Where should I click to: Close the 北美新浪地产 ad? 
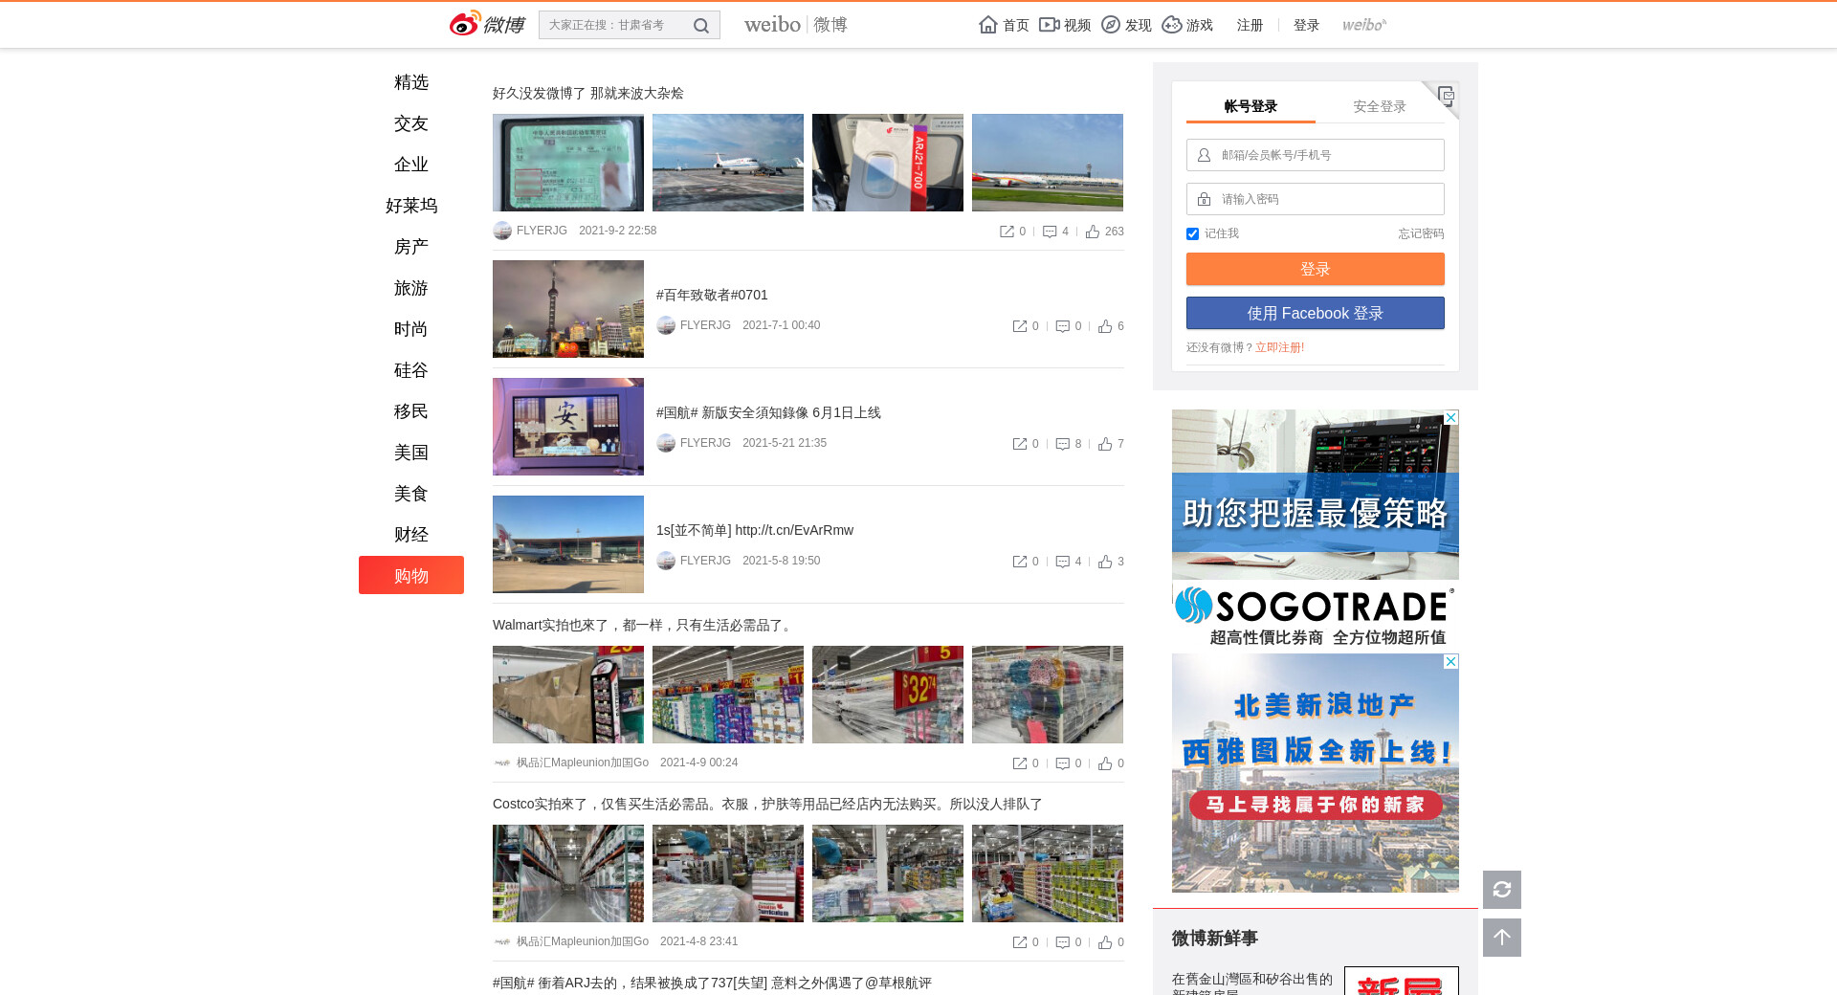[1451, 661]
